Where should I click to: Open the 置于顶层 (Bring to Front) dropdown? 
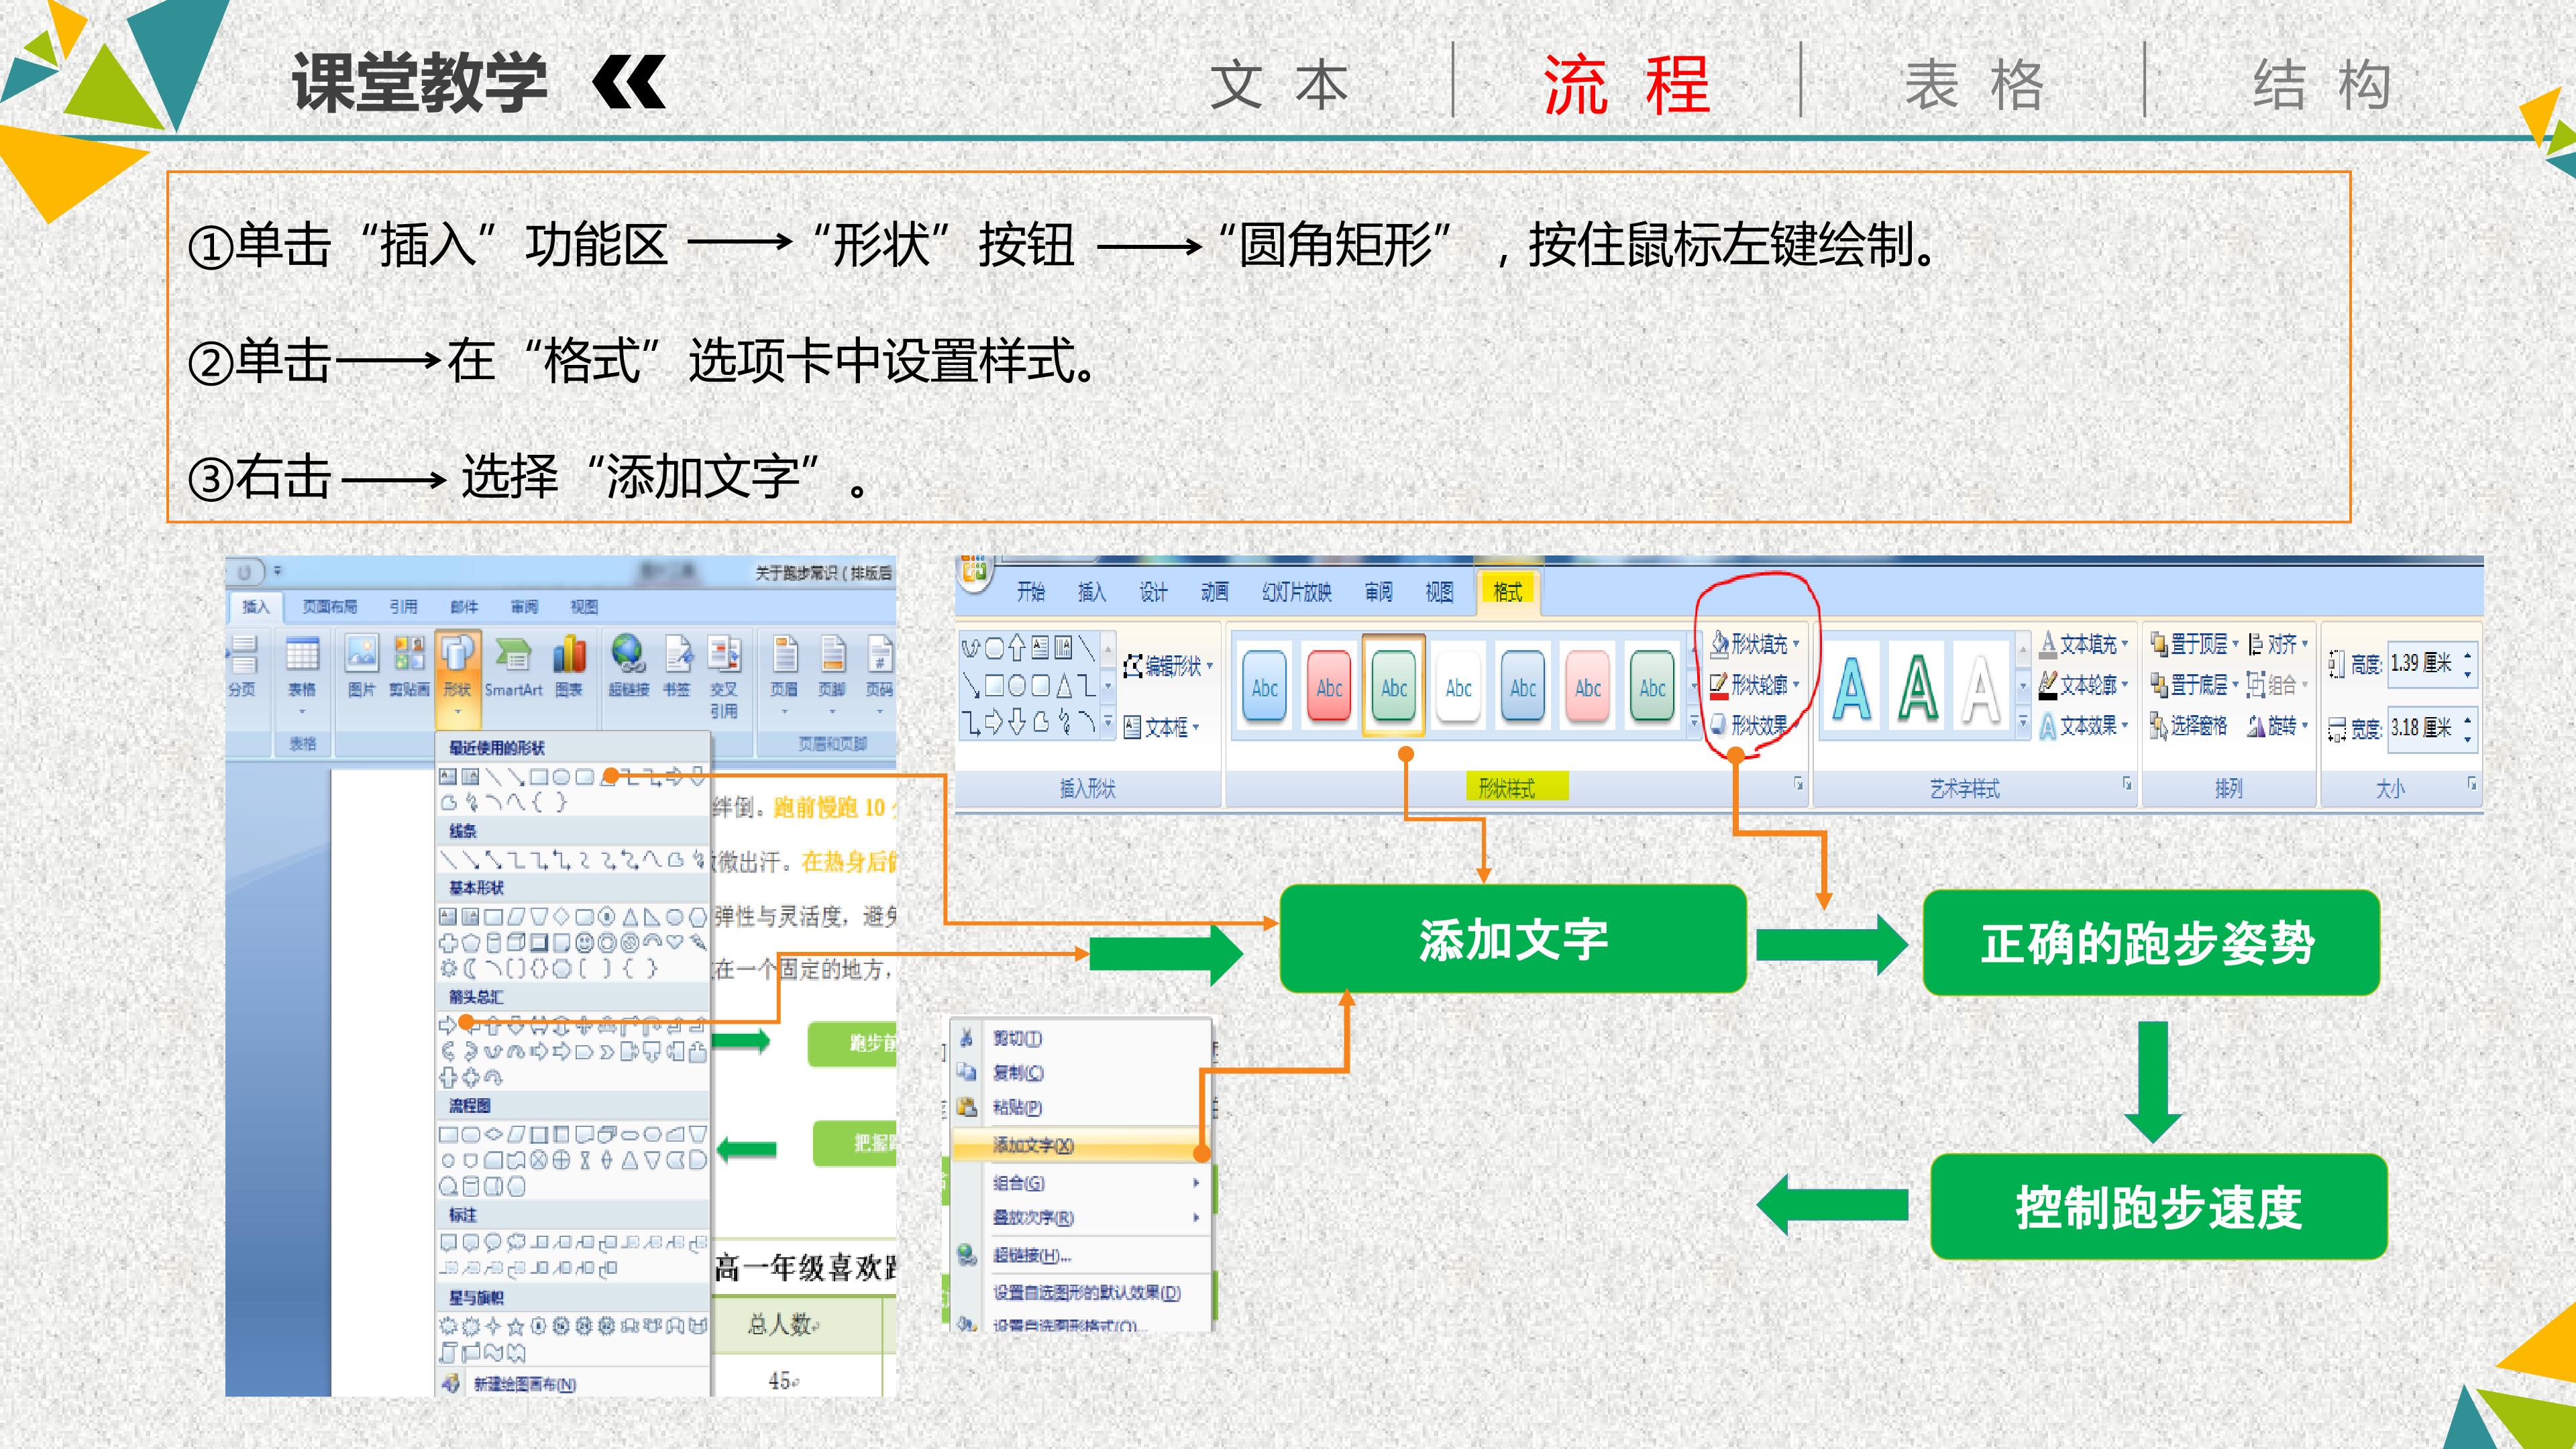(2195, 644)
